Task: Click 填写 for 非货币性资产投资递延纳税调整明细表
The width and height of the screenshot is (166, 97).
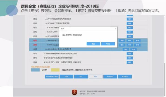Action: (130, 58)
